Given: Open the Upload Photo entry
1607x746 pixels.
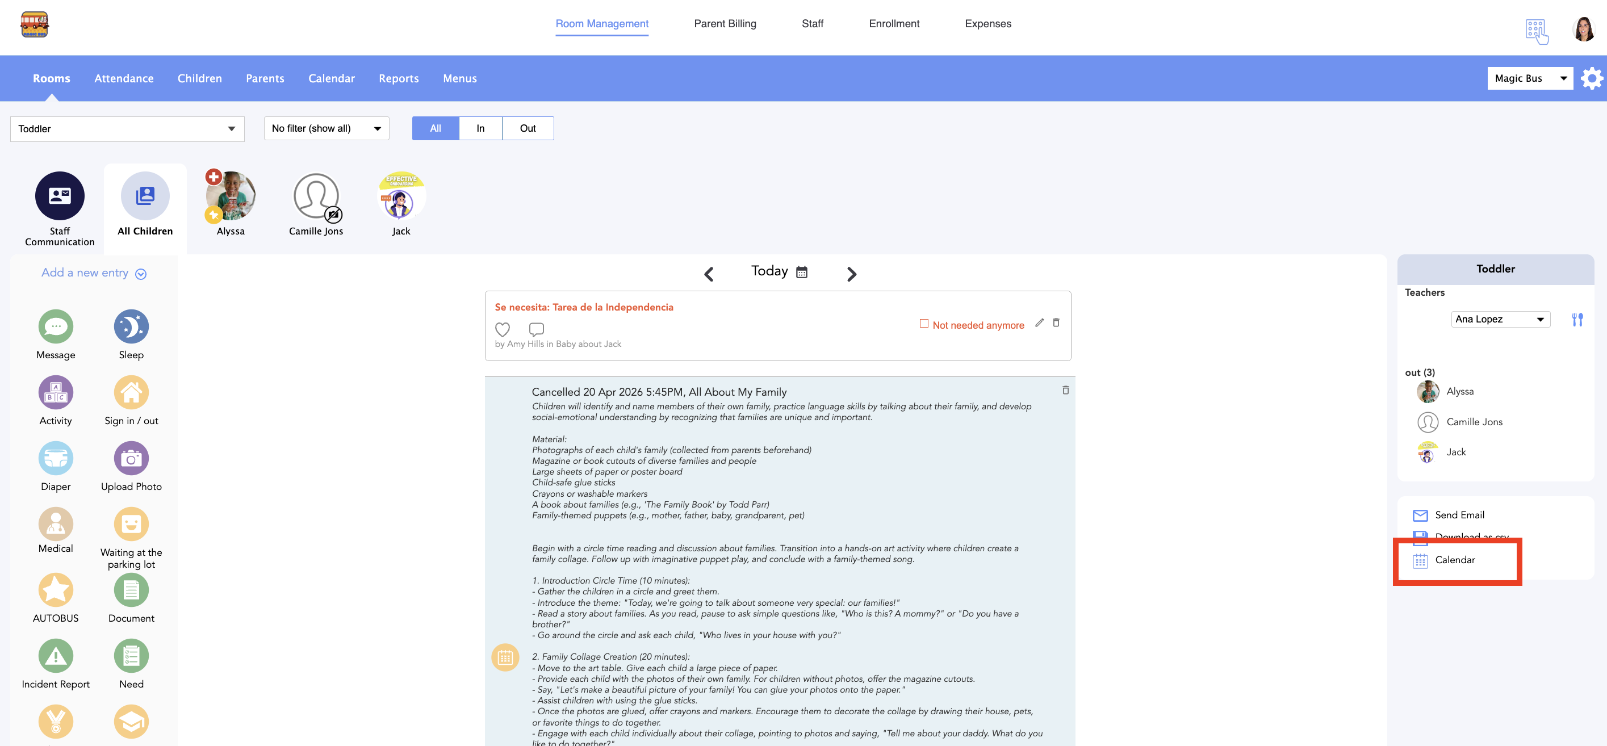Looking at the screenshot, I should [x=131, y=458].
